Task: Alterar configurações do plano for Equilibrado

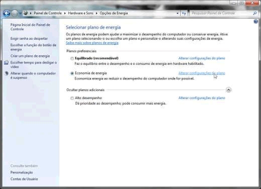Action: point(202,58)
